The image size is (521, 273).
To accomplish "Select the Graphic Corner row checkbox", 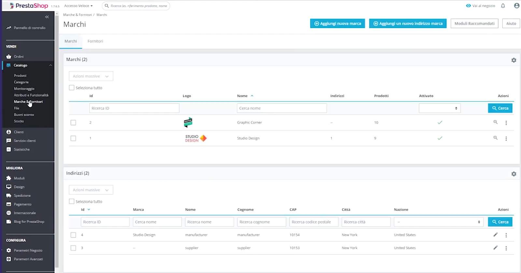I will point(73,123).
